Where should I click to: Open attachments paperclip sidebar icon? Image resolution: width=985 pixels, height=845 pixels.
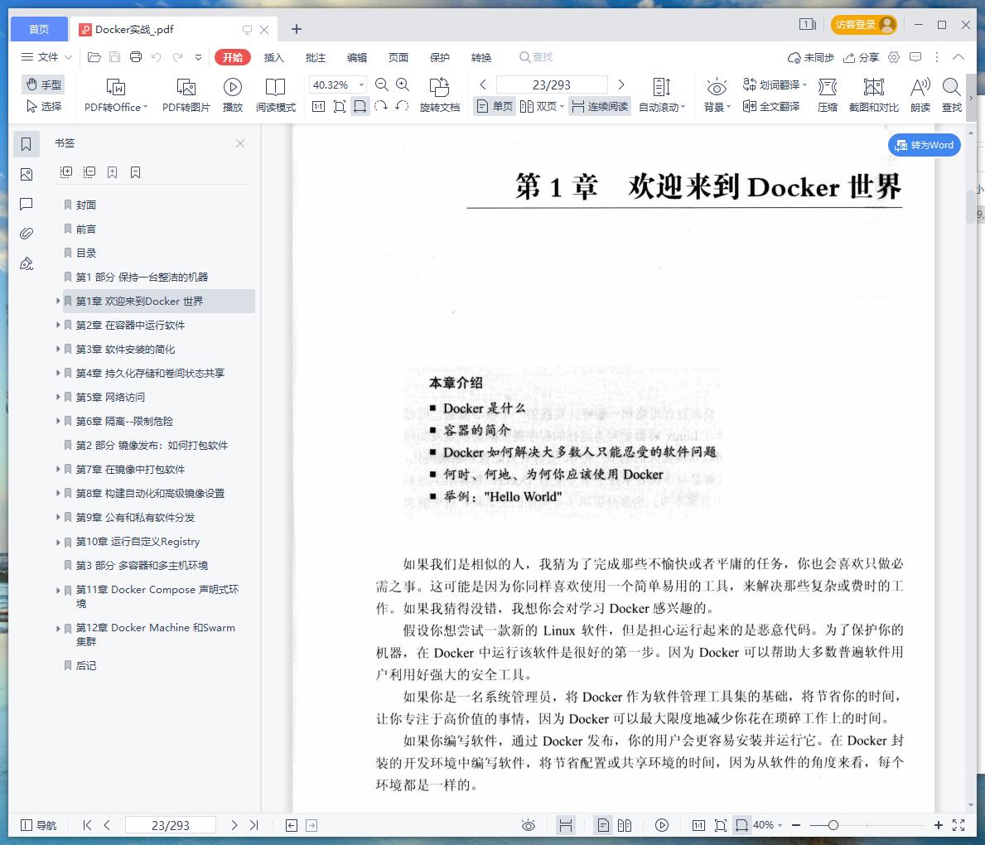point(27,234)
